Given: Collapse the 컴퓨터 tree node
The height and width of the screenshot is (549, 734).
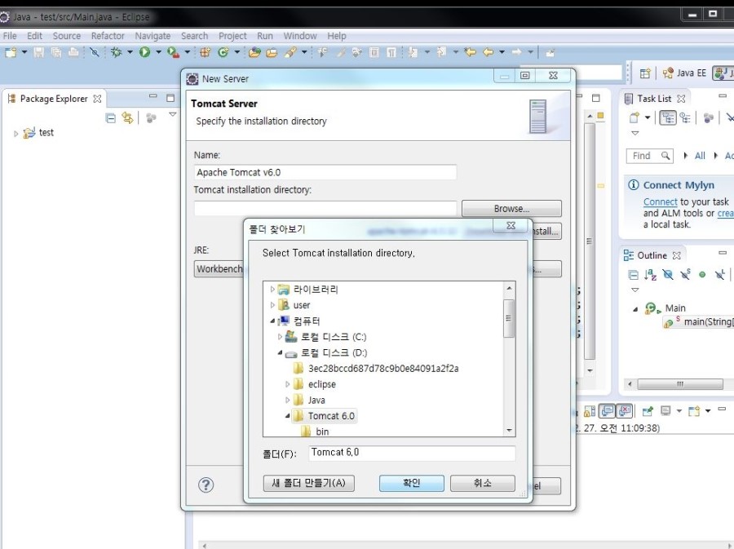Looking at the screenshot, I should tap(272, 321).
